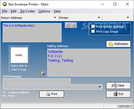The width and height of the screenshot is (134, 109).
Task: Click the next record arrow icon
Action: 74,25
